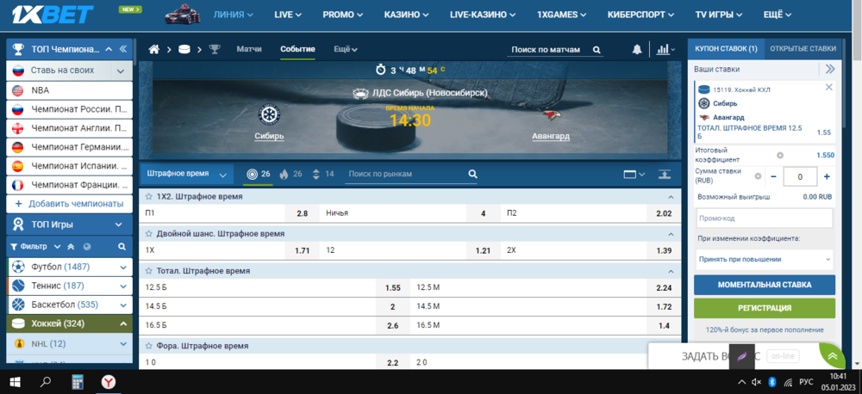Expand the Ставь на своих dropdown

pos(121,71)
